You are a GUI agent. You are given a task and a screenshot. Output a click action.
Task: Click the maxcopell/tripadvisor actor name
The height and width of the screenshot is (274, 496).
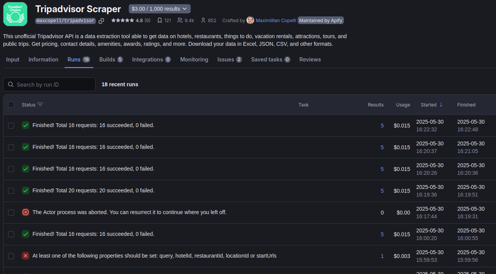pyautogui.click(x=65, y=21)
